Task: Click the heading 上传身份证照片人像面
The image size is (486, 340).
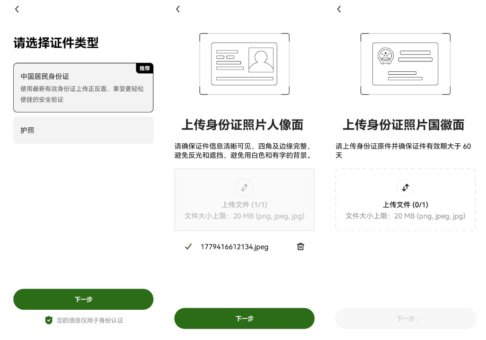Action: click(x=242, y=125)
